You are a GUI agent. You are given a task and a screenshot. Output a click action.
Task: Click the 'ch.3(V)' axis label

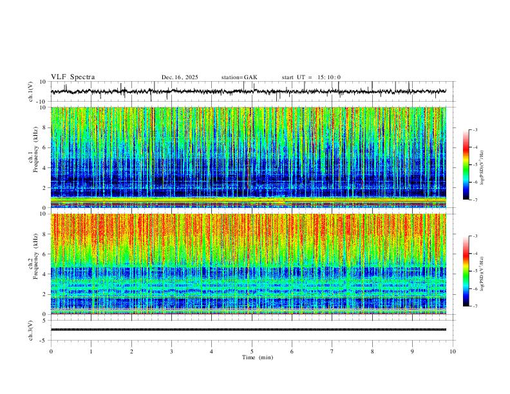tap(31, 330)
